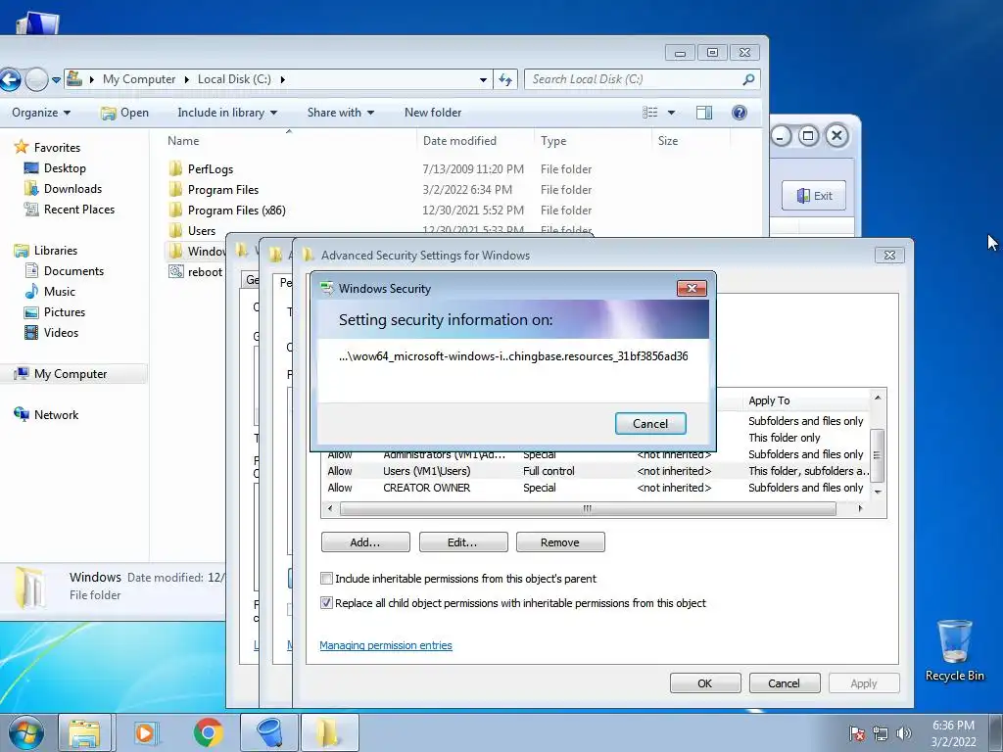
Task: Select the Users (VM1\Users) permission entry
Action: pos(595,471)
